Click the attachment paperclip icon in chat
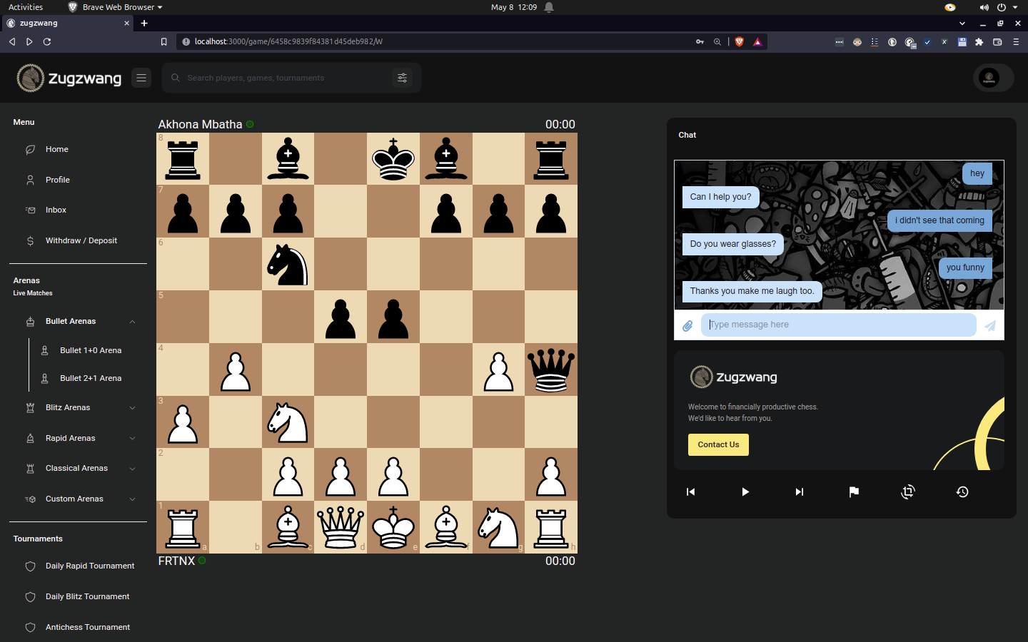 coord(687,325)
